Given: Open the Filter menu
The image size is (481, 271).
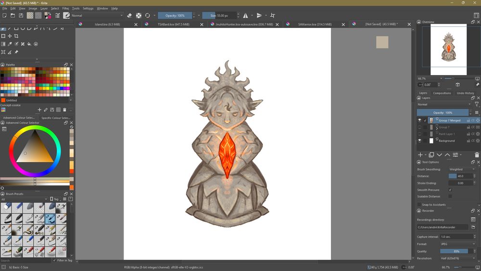Looking at the screenshot, I should (x=65, y=8).
